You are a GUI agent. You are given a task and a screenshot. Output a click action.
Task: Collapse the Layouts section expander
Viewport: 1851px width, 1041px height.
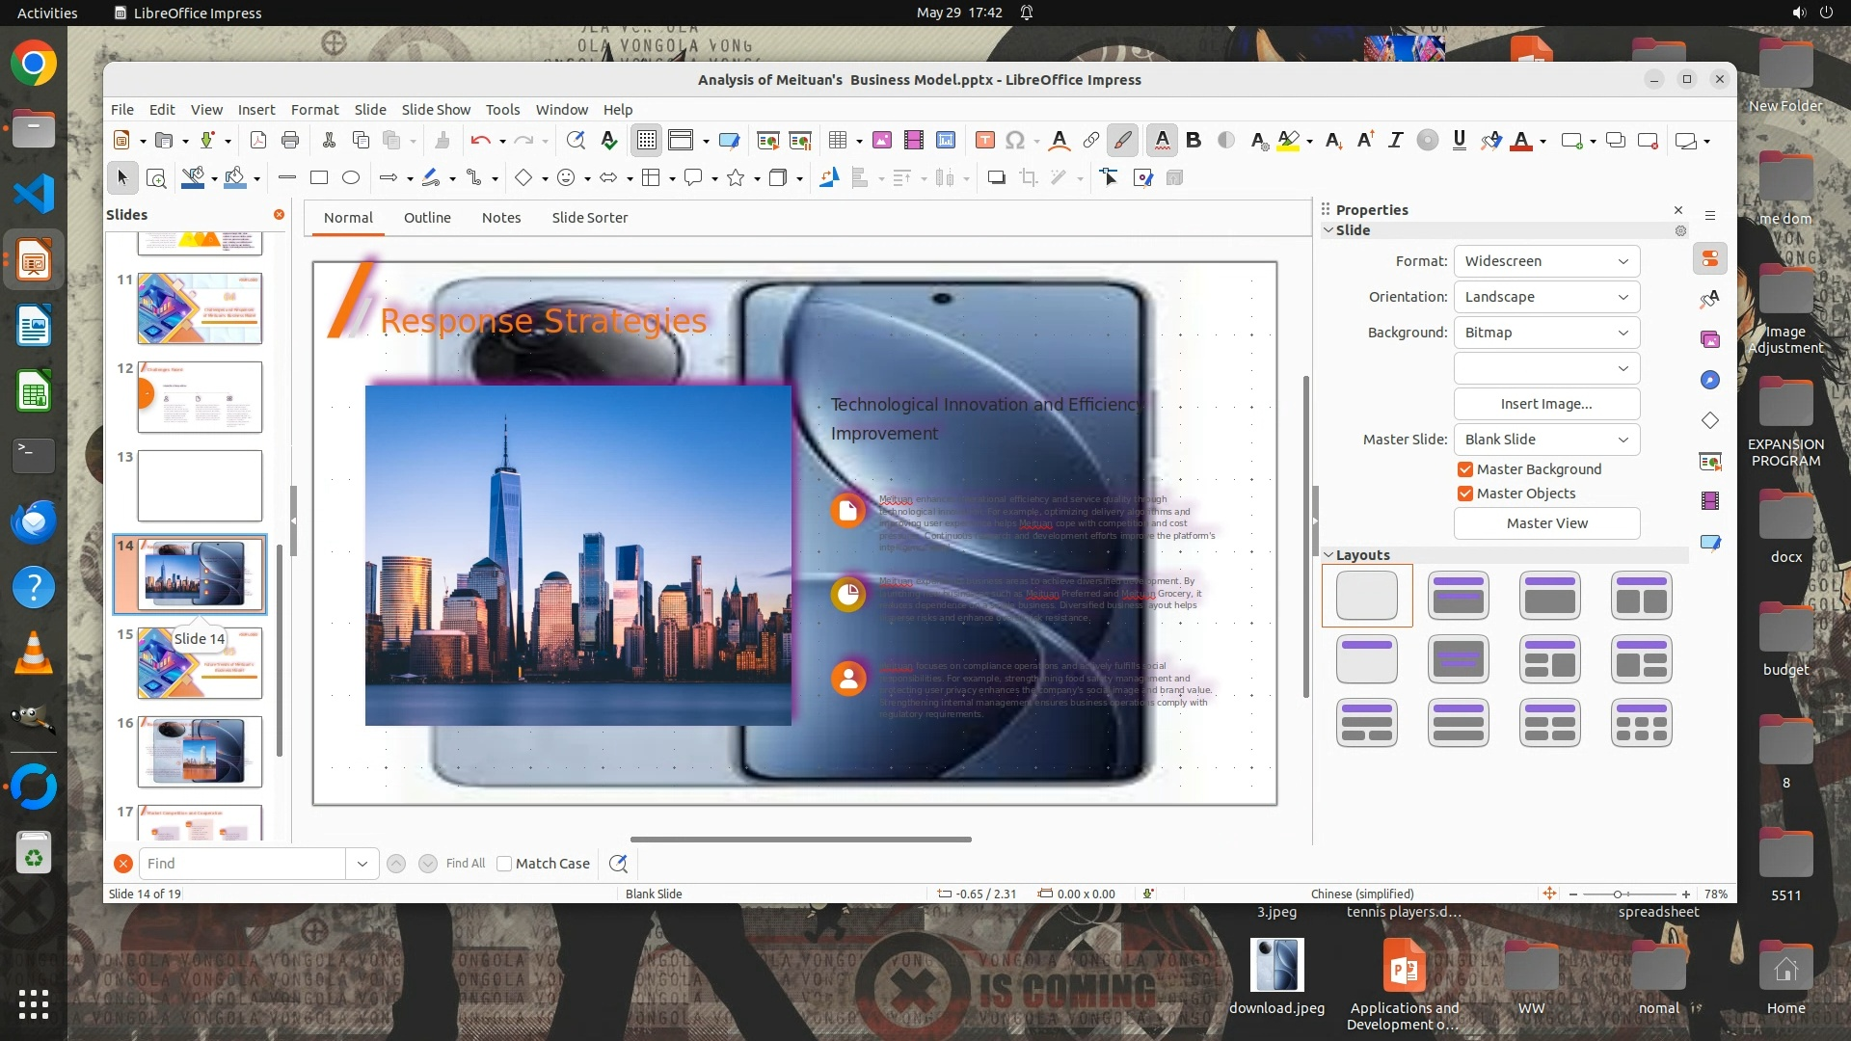(1328, 555)
